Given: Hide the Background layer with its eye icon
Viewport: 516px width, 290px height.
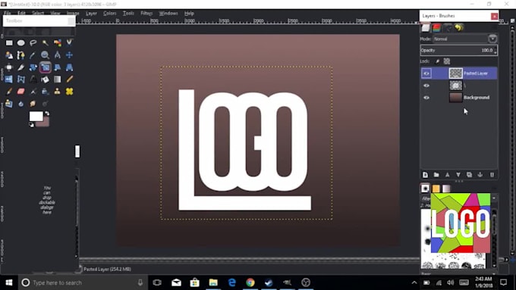Looking at the screenshot, I should coord(426,98).
